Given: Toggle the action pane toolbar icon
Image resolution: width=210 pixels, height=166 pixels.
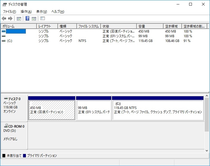Looking at the screenshot, I should coord(34,19).
